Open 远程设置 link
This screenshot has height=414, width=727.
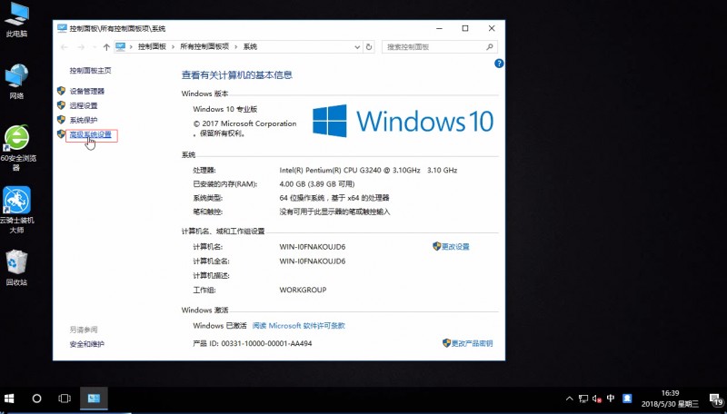[x=84, y=105]
